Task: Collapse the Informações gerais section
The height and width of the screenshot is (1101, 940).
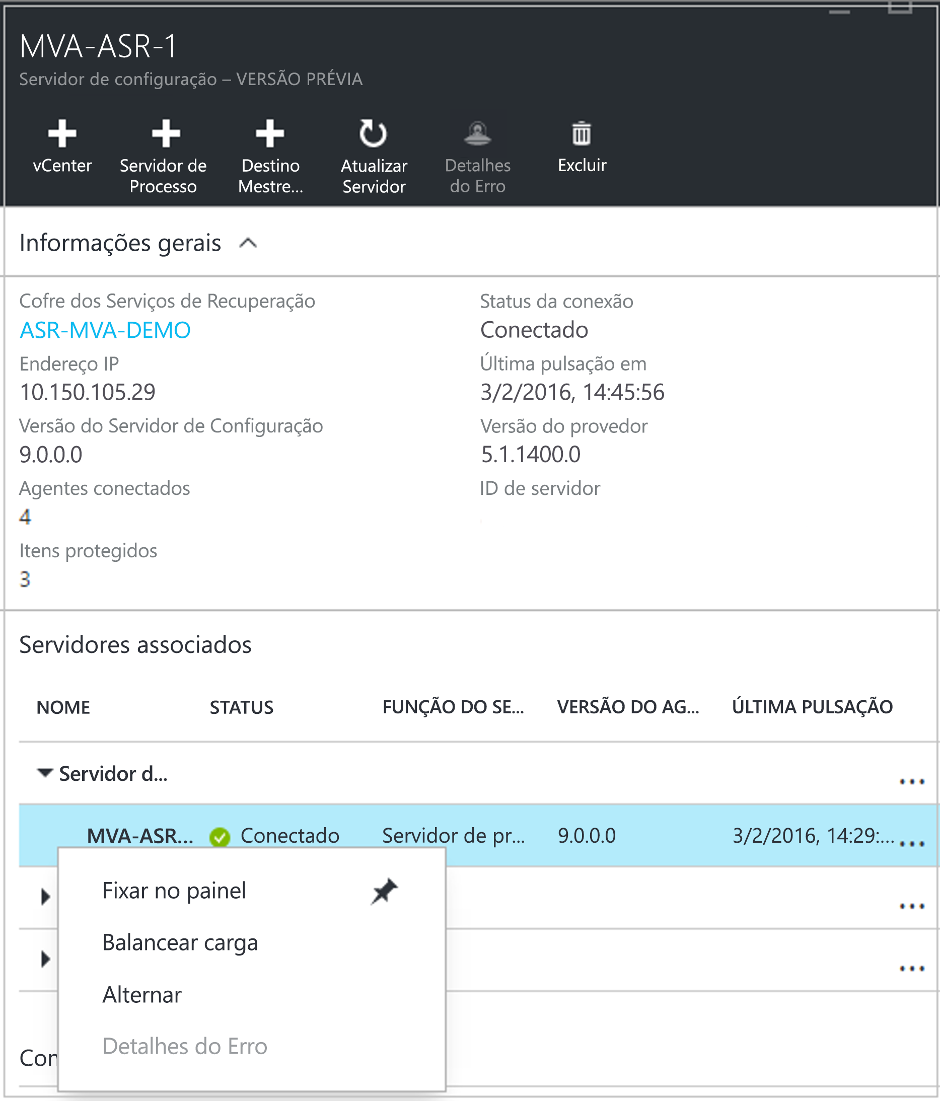Action: click(x=248, y=243)
